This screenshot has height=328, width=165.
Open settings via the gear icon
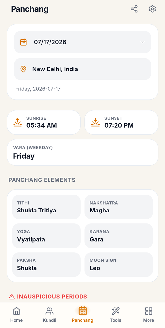click(152, 9)
